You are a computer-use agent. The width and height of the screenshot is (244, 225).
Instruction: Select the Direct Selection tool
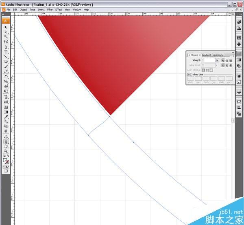(6, 32)
